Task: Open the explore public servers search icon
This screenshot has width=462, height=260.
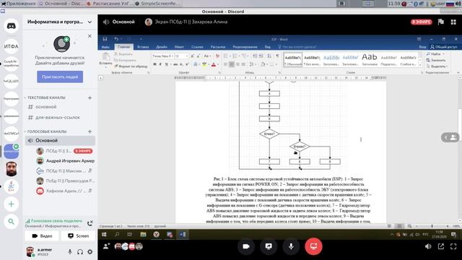Action: [x=12, y=222]
